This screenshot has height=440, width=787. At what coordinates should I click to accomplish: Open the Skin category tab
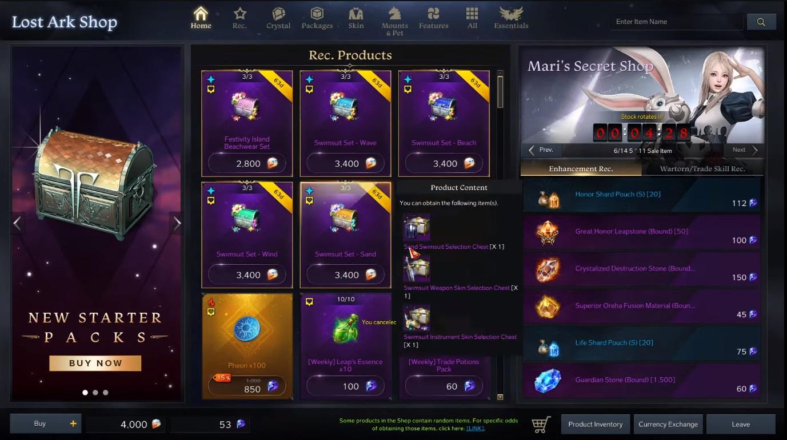tap(356, 17)
